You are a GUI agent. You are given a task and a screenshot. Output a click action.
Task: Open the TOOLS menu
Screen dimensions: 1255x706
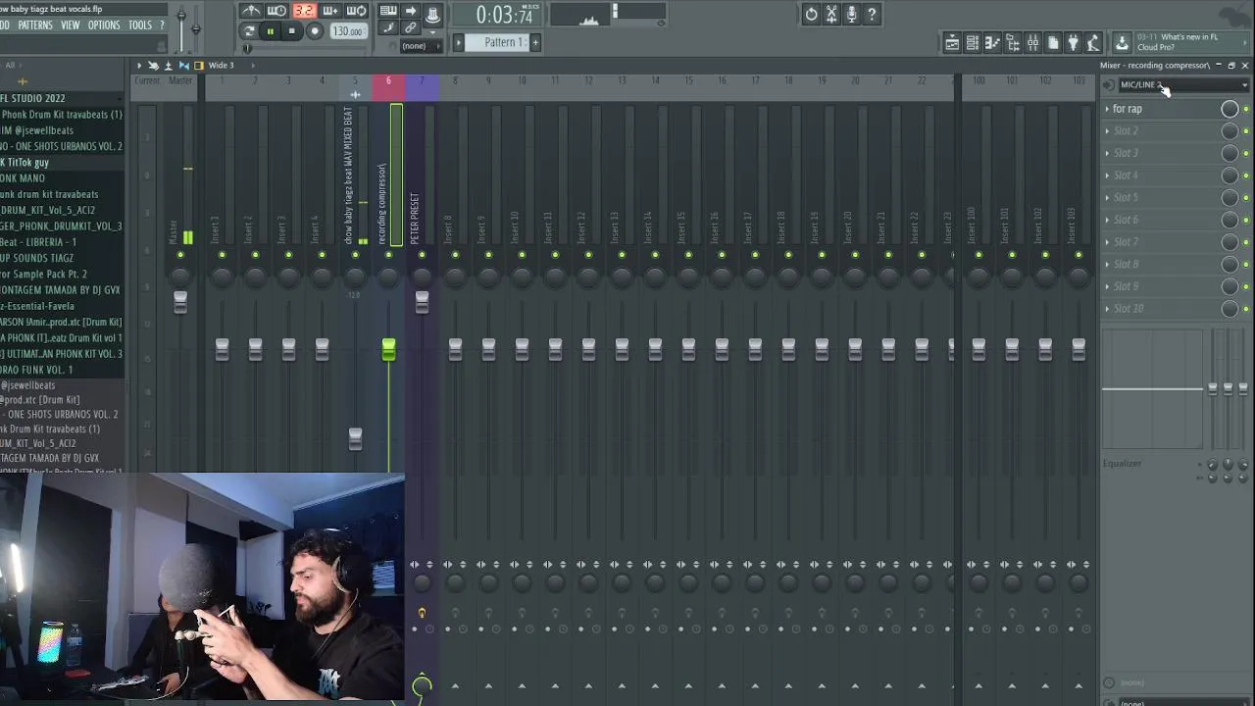click(x=140, y=25)
